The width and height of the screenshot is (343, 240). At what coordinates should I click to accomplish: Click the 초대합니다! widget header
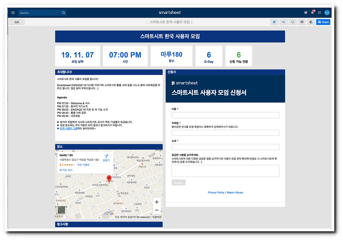click(109, 72)
